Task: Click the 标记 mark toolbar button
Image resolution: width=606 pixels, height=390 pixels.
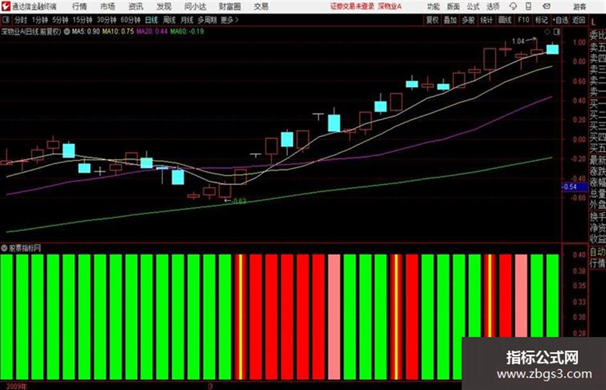Action: (x=541, y=20)
